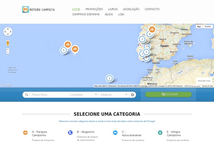This screenshot has width=214, height=142.
Task: Open the southern ocean cluster marker labeled 2
Action: click(109, 78)
